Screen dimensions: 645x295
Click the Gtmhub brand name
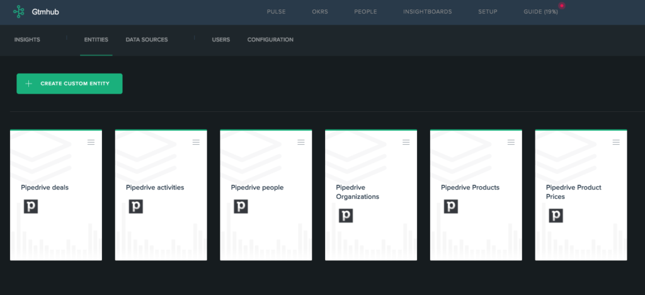coord(45,12)
